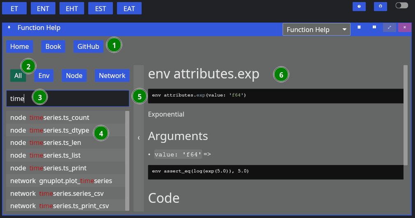Open the GitHub octocat icon button
415x218 pixels.
coord(380,7)
